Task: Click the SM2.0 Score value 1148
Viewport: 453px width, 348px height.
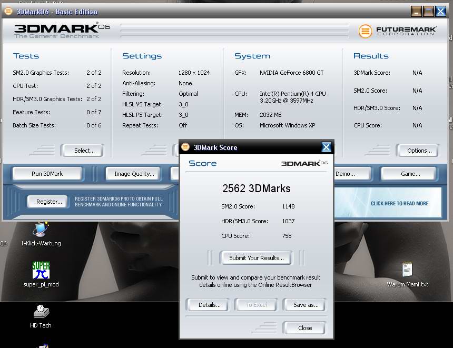Action: [288, 206]
